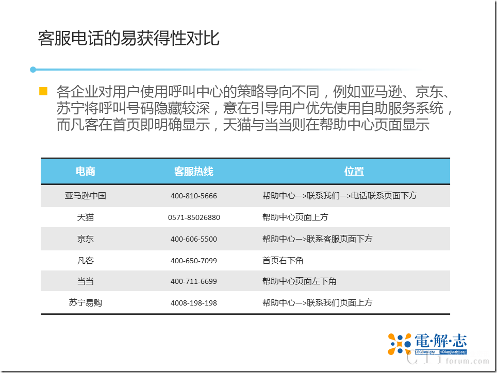Select the 京东 table cell
The image size is (497, 373).
coord(86,239)
